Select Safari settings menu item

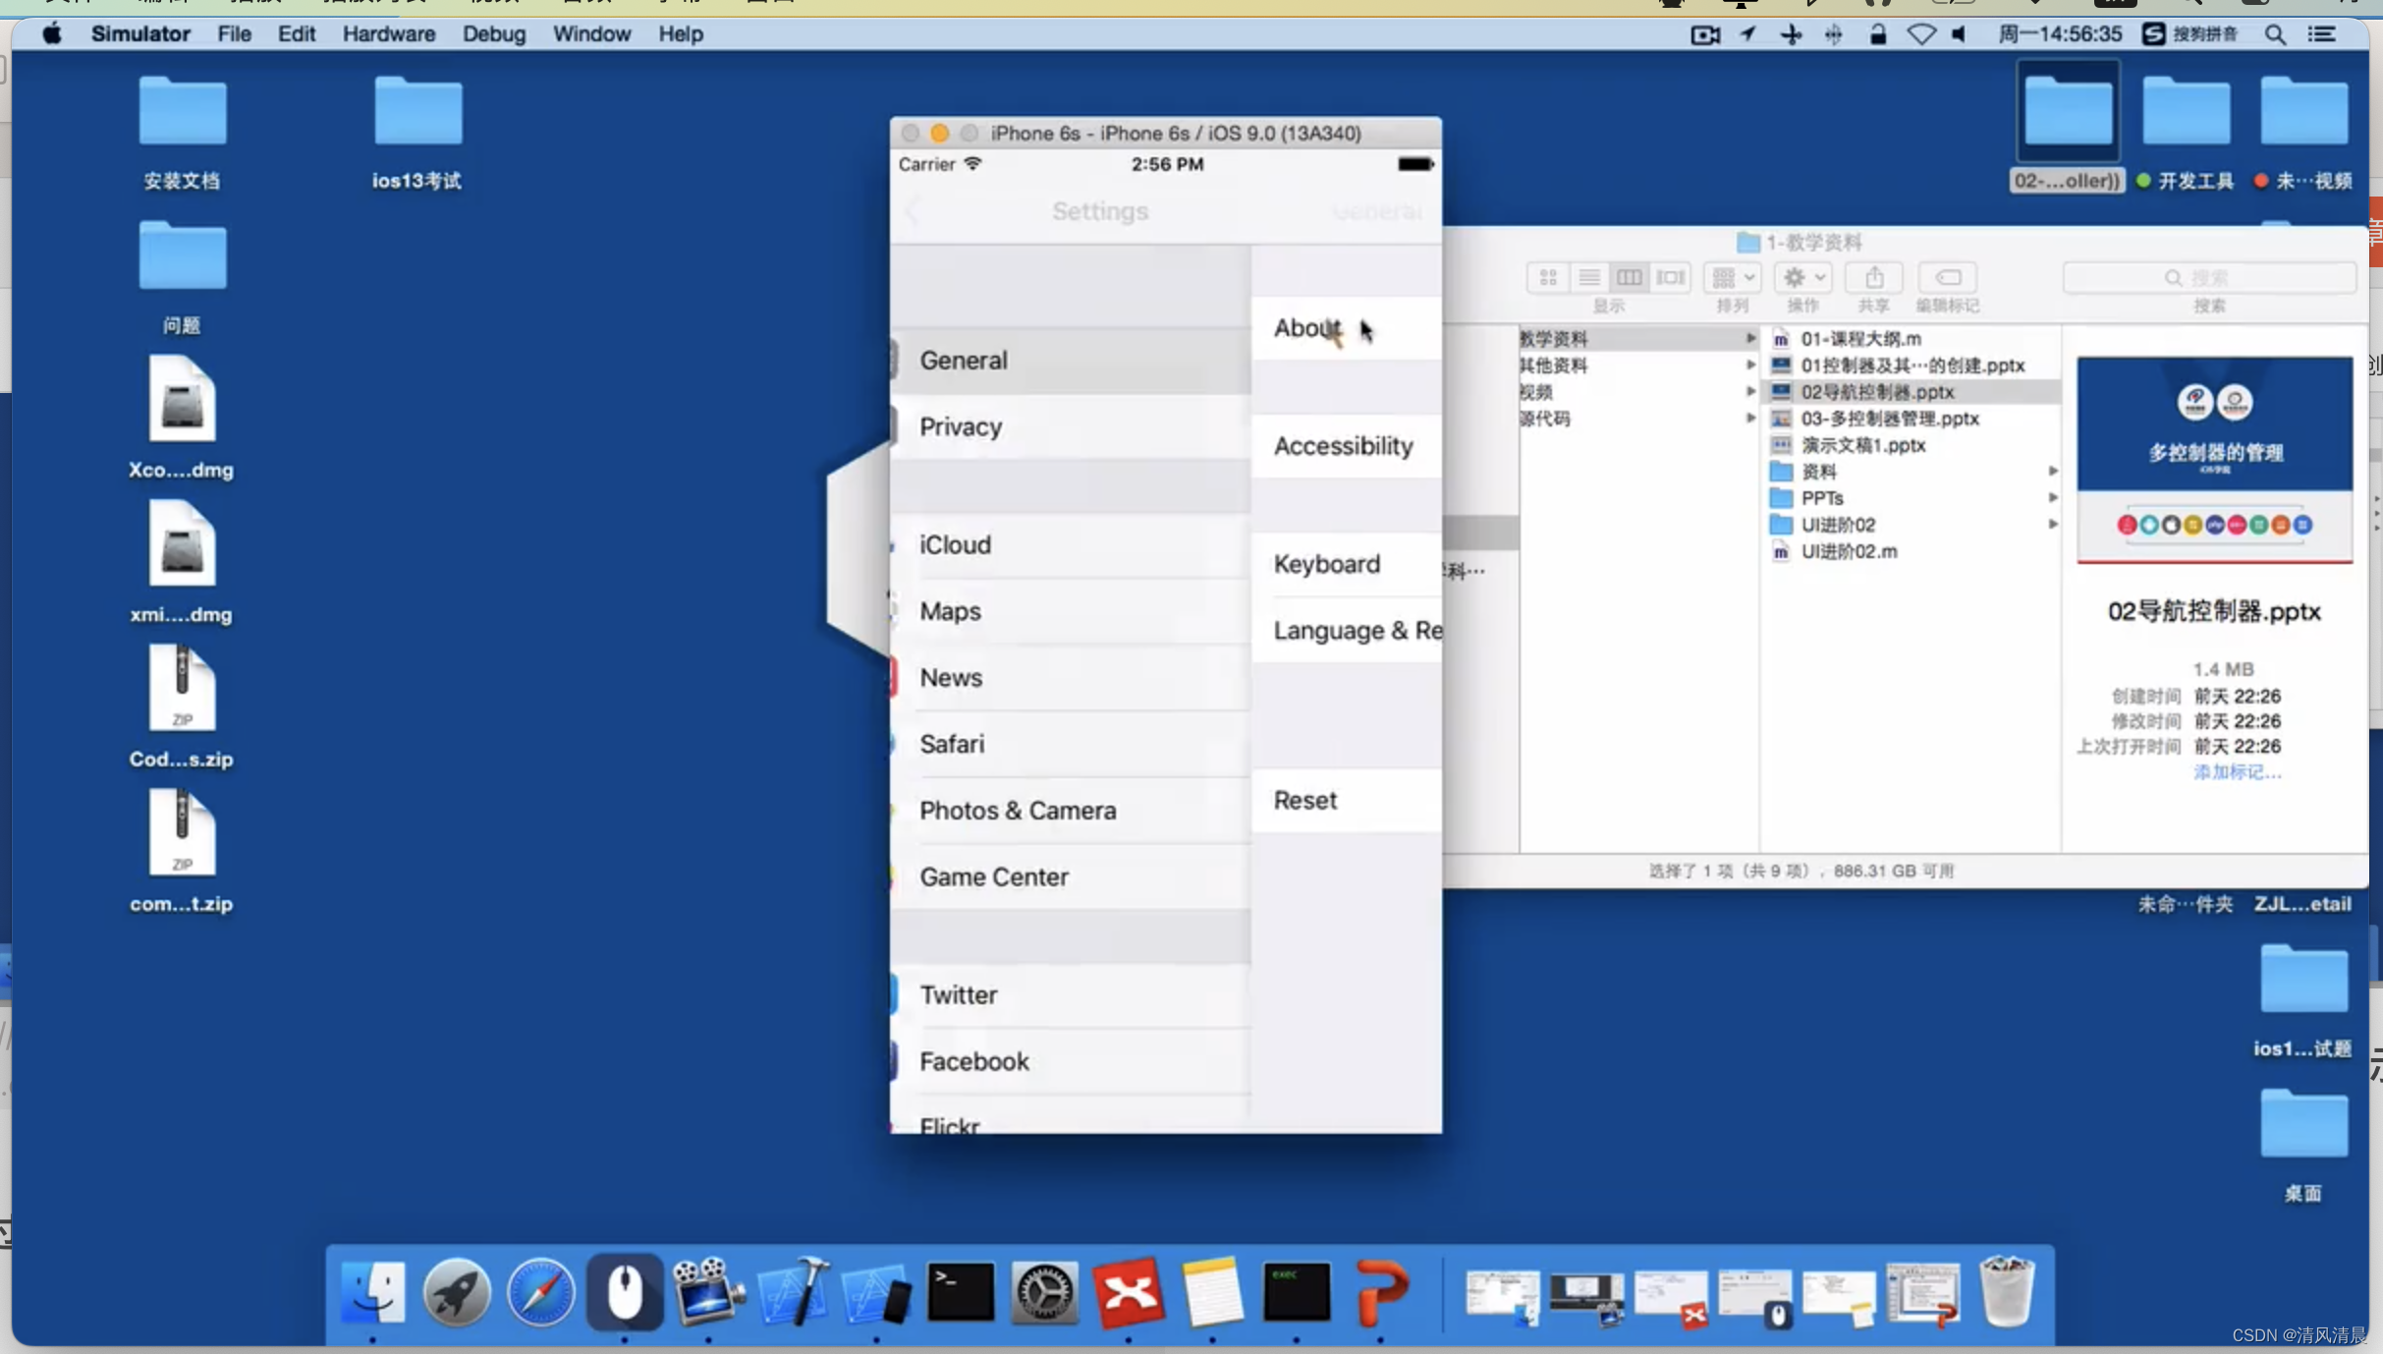pos(1071,743)
